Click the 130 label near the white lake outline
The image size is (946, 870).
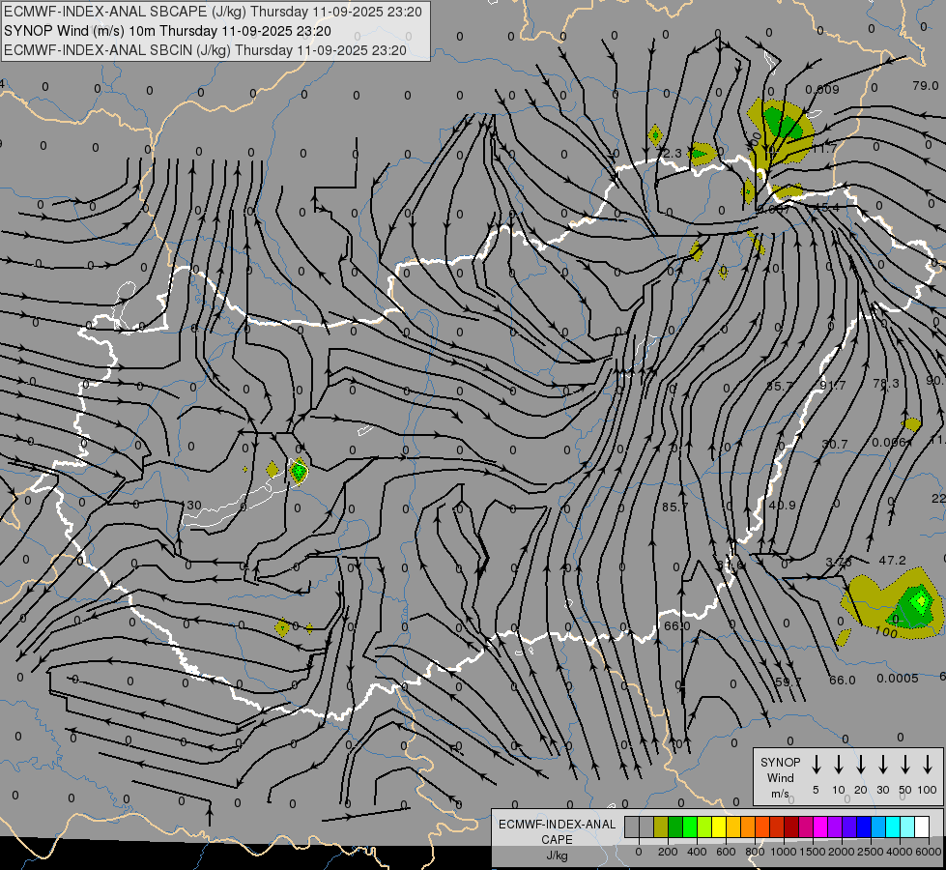click(192, 506)
